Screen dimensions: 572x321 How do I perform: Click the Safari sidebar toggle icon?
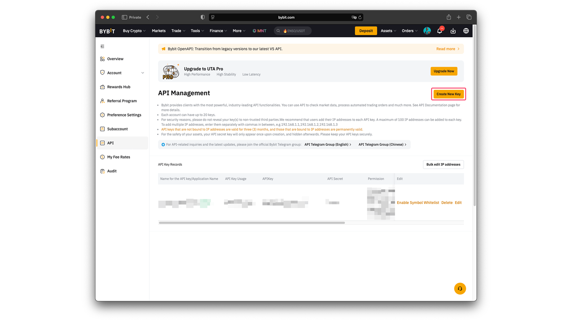(124, 17)
